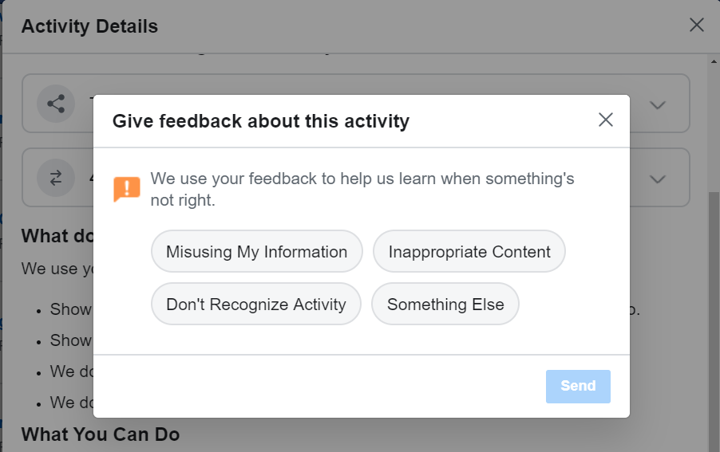Click the Activity Details panel scrollbar thumb

(x=714, y=319)
